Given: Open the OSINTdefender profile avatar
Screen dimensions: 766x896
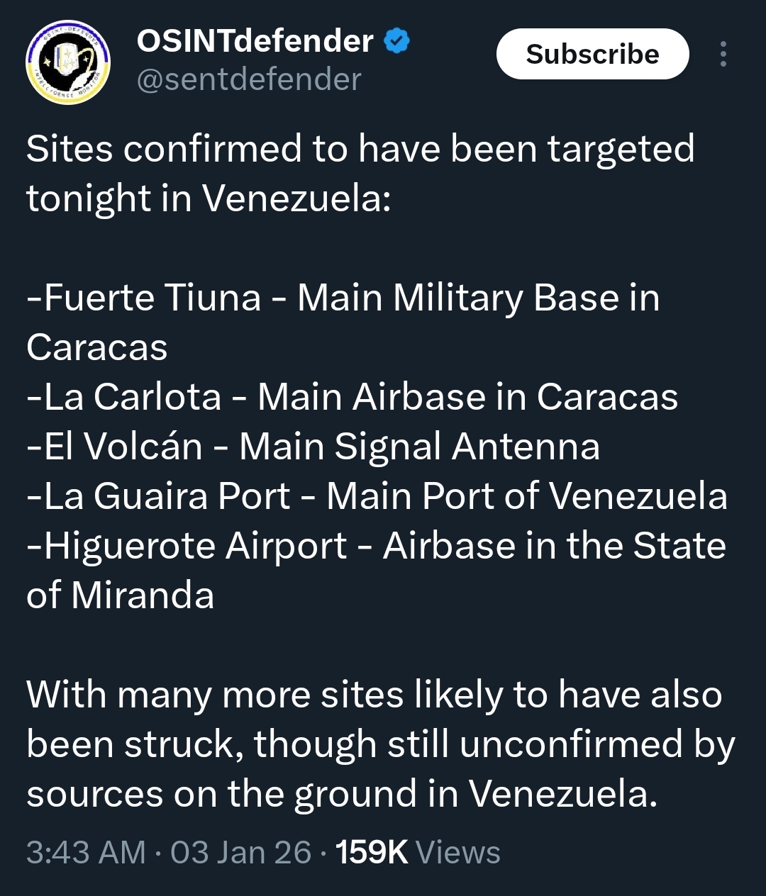Looking at the screenshot, I should (68, 62).
